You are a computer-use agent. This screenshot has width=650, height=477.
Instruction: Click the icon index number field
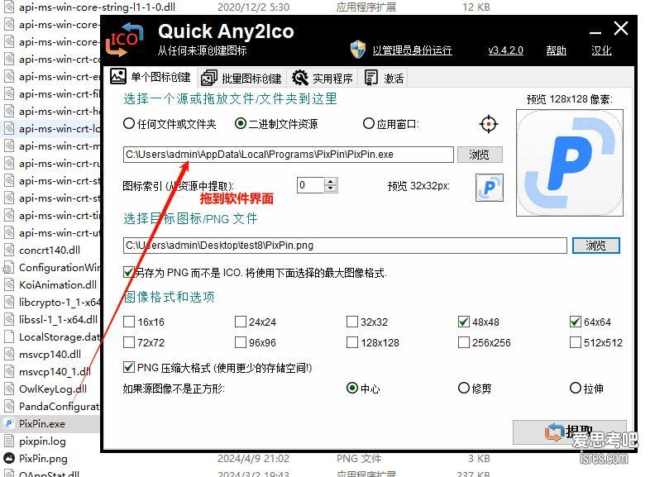(x=310, y=185)
